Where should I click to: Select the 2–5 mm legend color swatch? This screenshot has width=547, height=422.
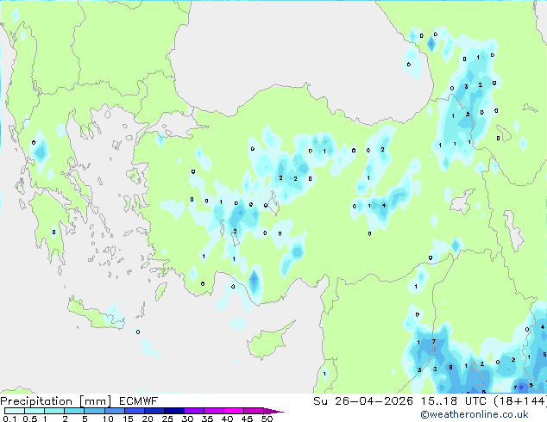click(x=75, y=411)
